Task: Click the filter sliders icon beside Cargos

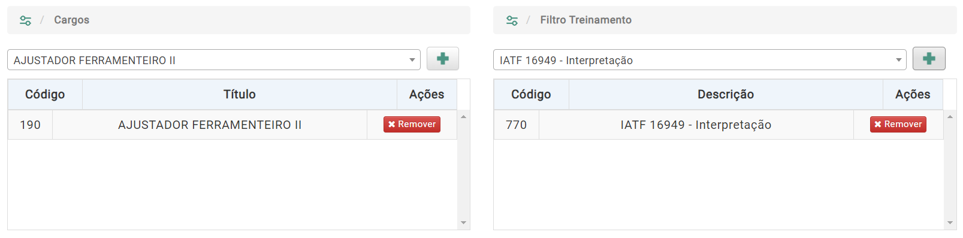Action: (25, 20)
